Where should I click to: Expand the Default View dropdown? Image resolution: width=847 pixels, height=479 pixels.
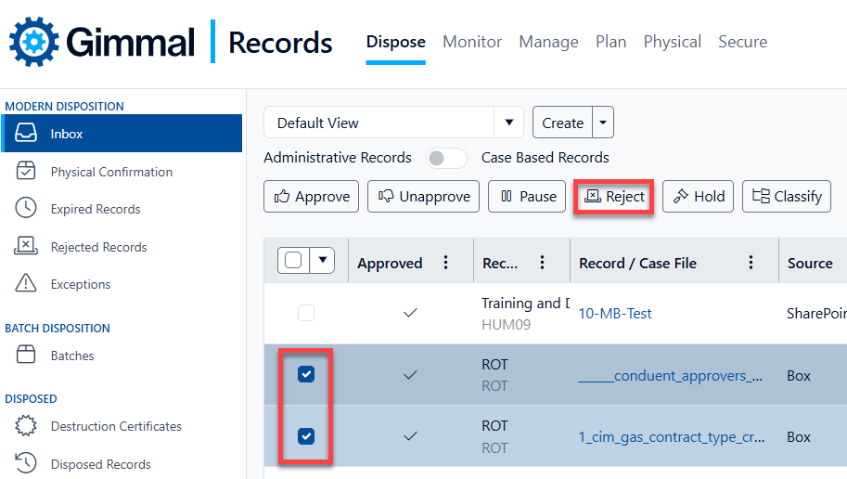click(x=507, y=123)
